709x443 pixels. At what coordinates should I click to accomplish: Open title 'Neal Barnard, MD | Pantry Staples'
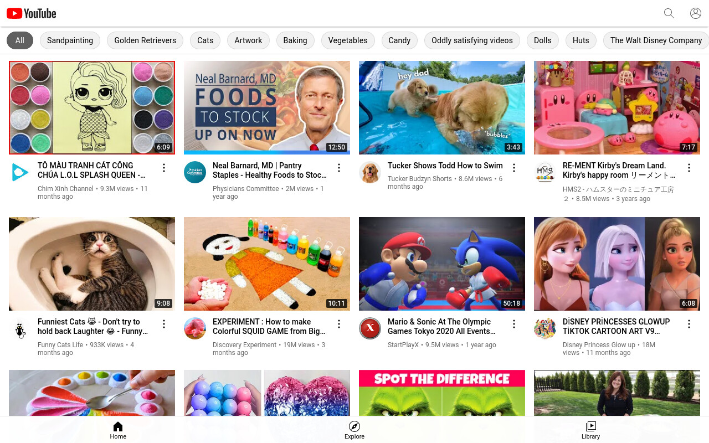[x=270, y=170]
